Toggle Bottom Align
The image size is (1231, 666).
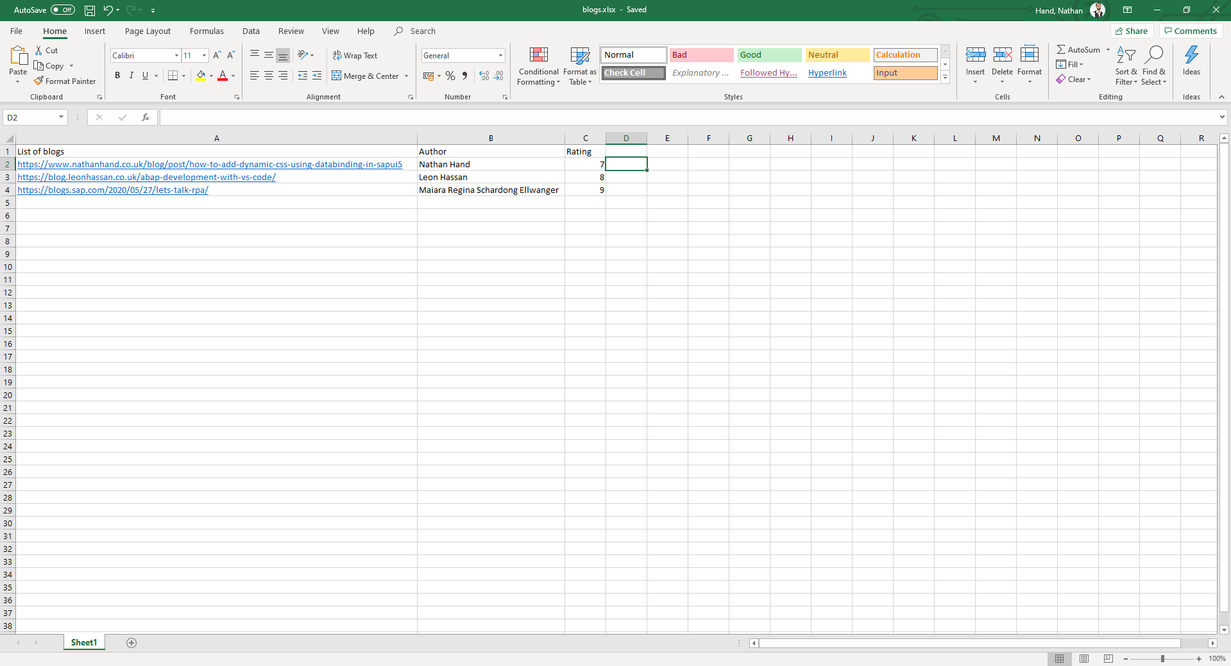coord(283,55)
